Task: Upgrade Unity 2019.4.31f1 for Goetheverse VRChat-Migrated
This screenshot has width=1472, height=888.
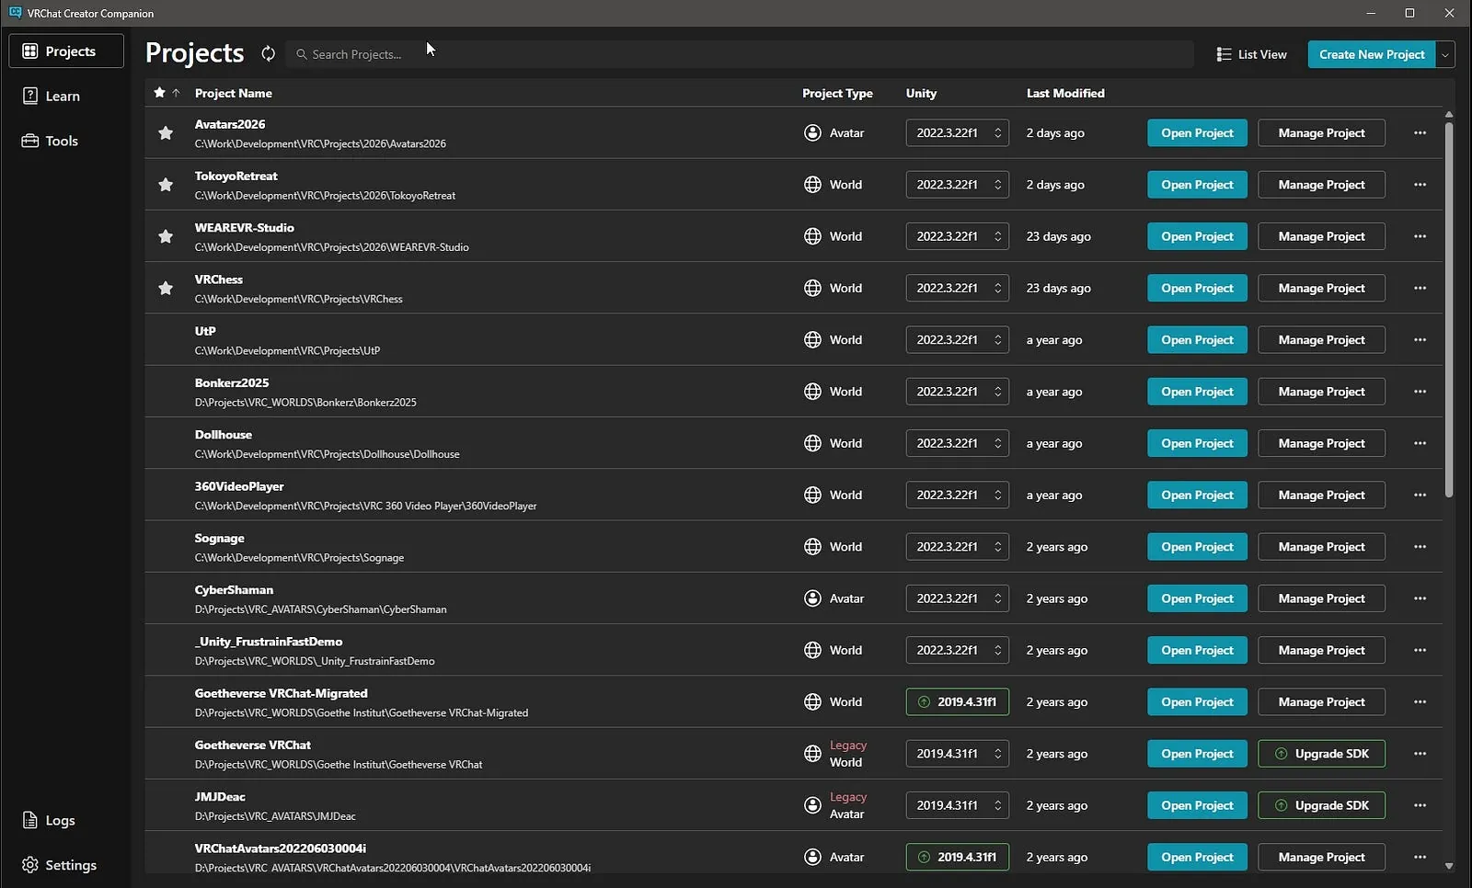Action: point(957,702)
